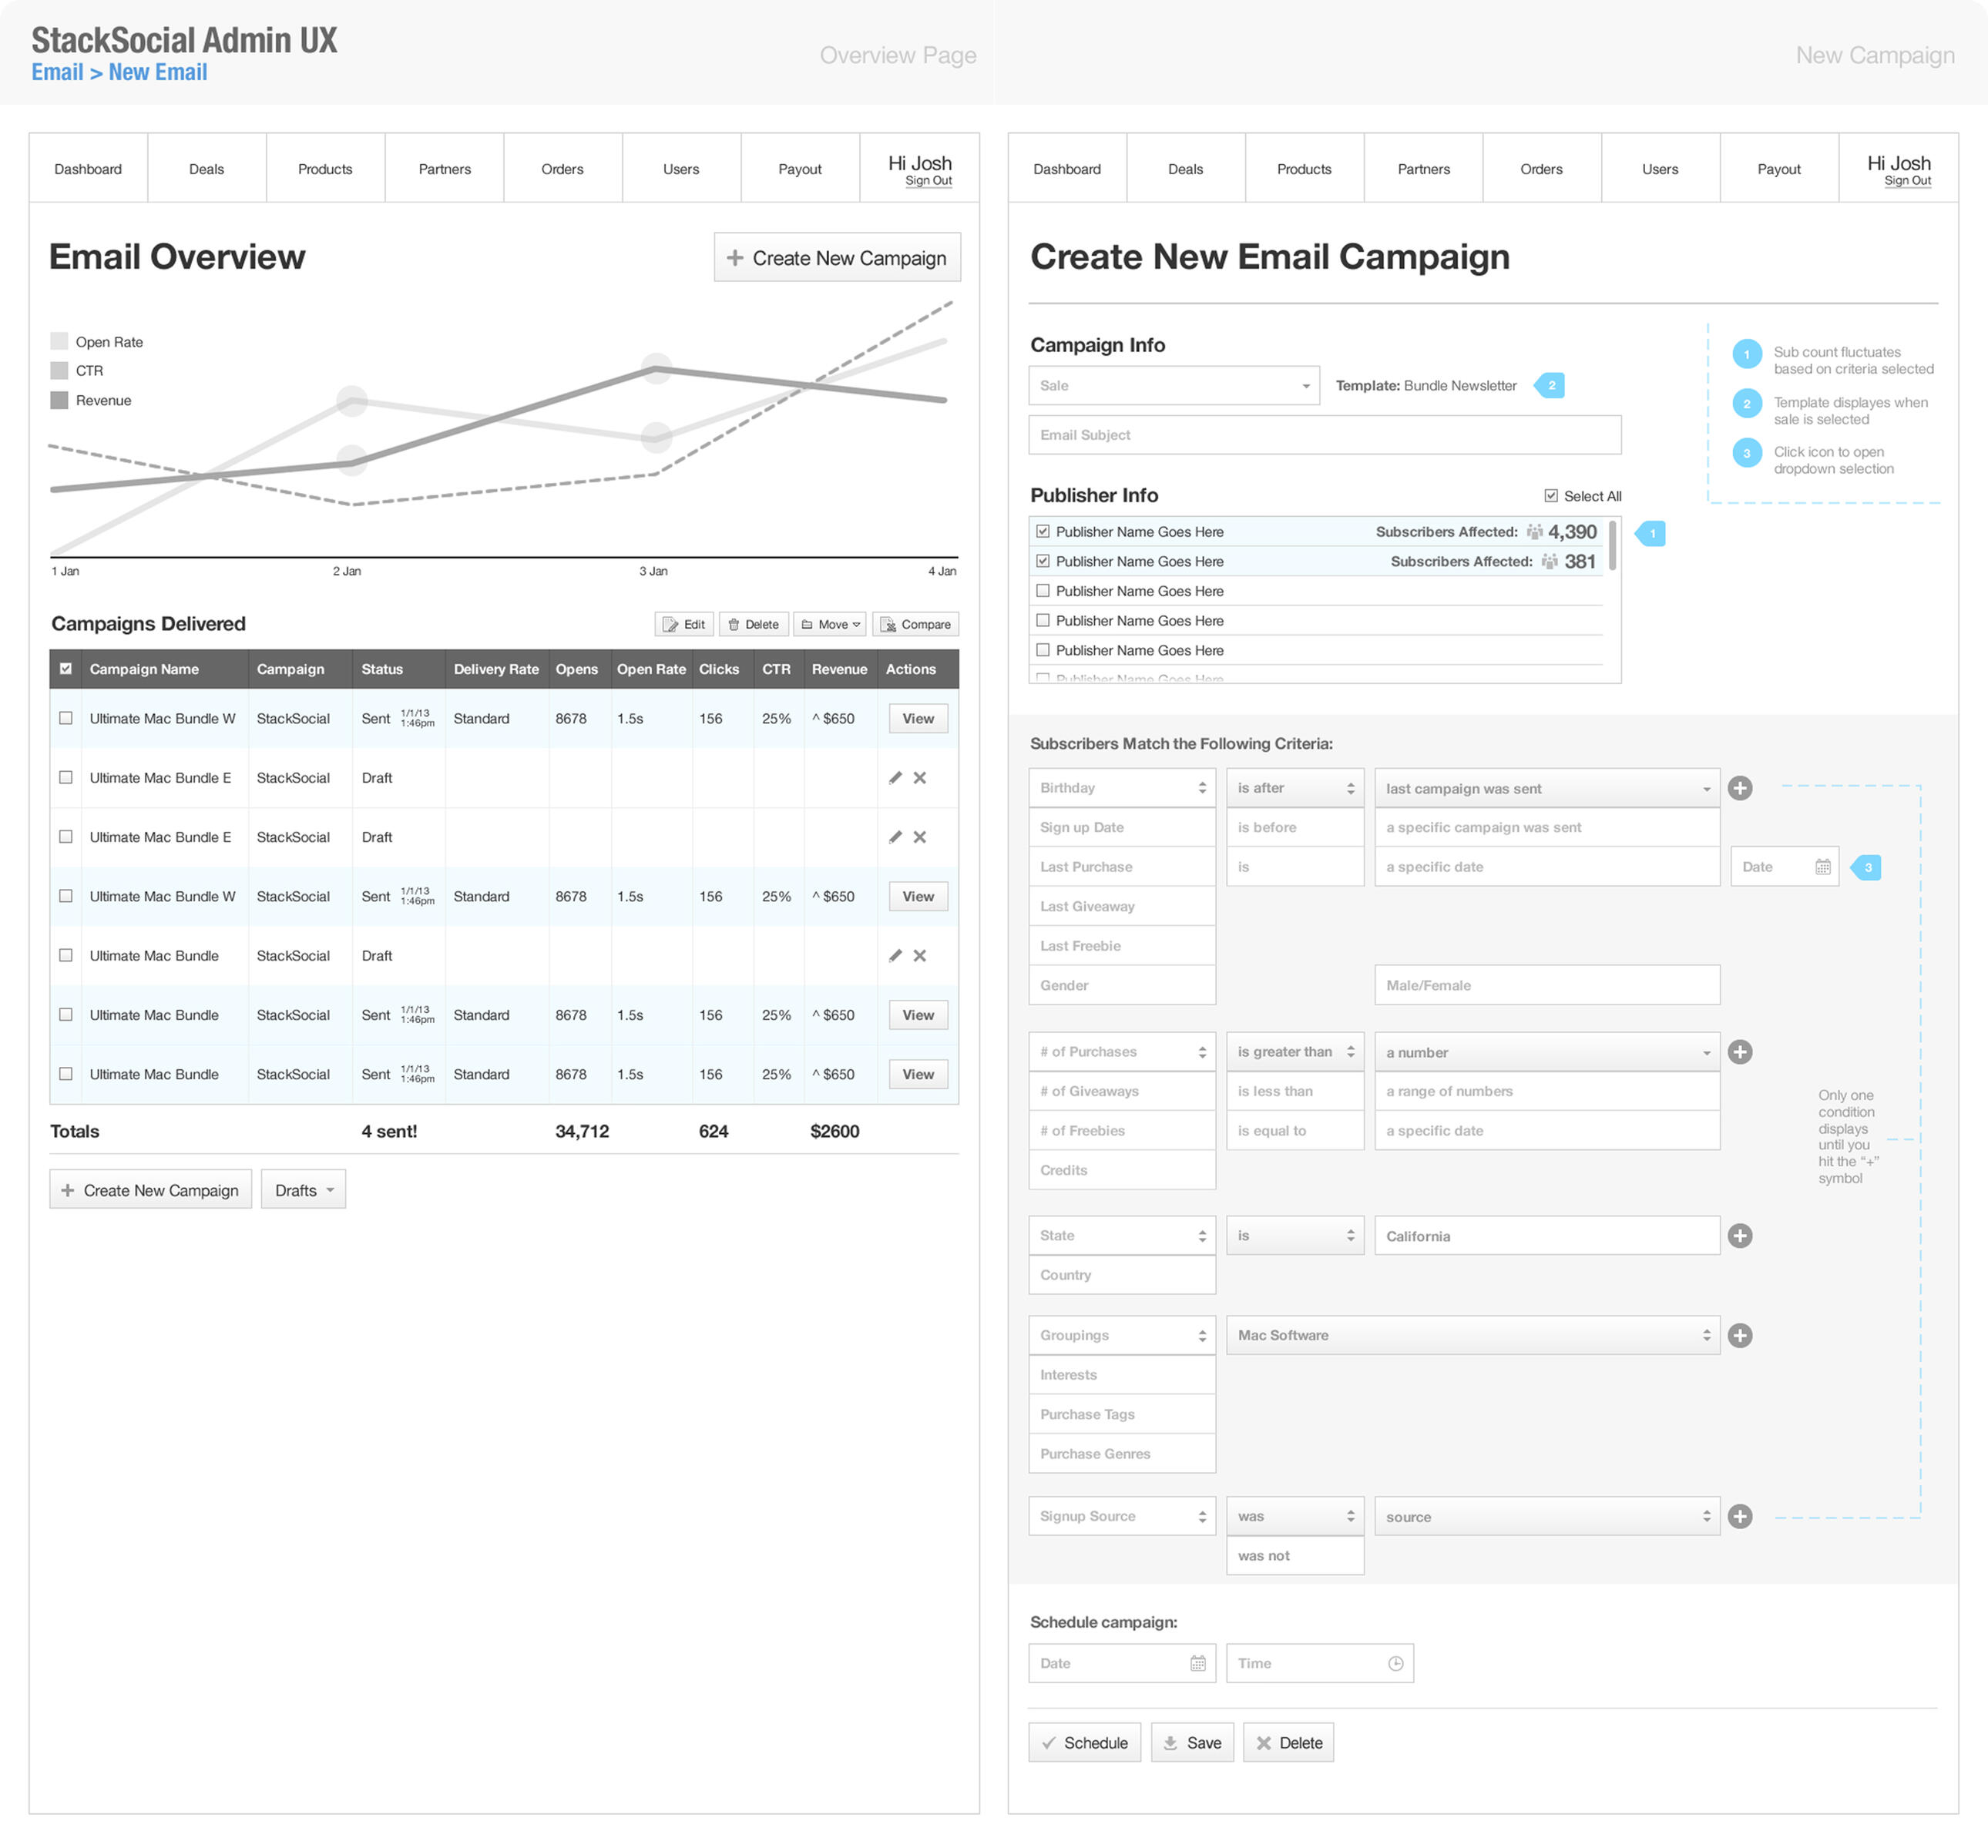Click subscribers people icon next to 381
This screenshot has width=1988, height=1848.
tap(1550, 562)
